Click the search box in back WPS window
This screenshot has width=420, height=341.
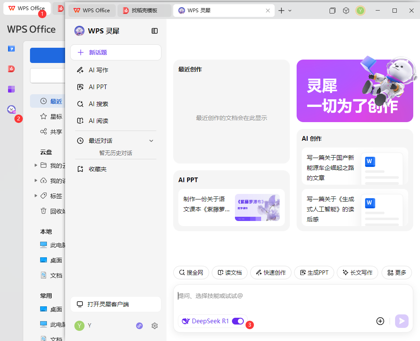pyautogui.click(x=47, y=76)
